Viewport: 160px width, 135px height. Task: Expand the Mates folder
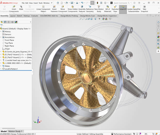click(1, 66)
